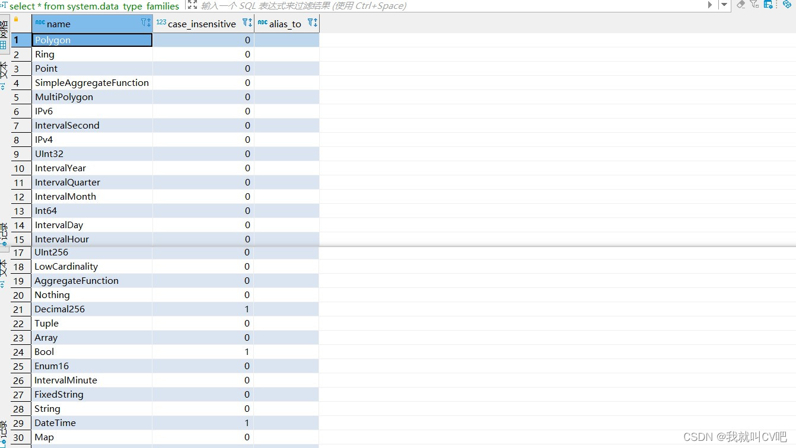Select the DateTime cell
The width and height of the screenshot is (796, 448).
point(93,423)
